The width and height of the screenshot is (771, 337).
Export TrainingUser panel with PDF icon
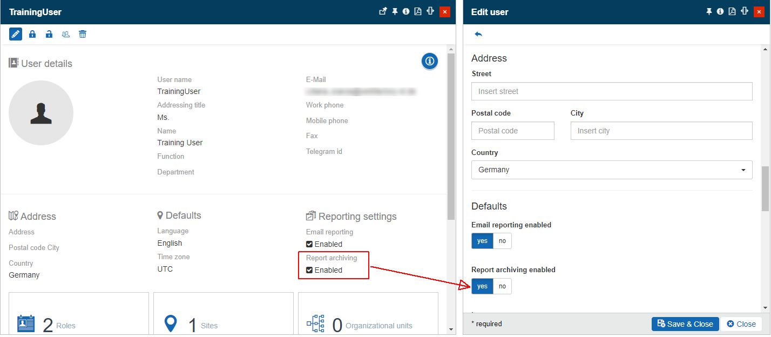(417, 11)
